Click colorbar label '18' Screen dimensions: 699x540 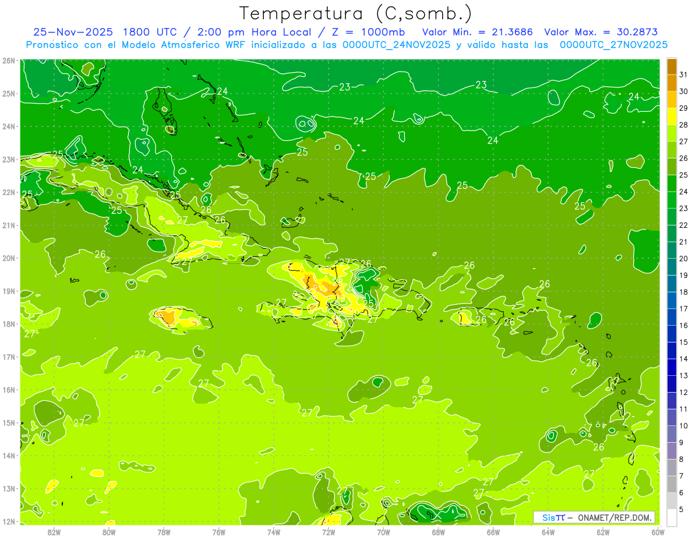[x=683, y=292]
